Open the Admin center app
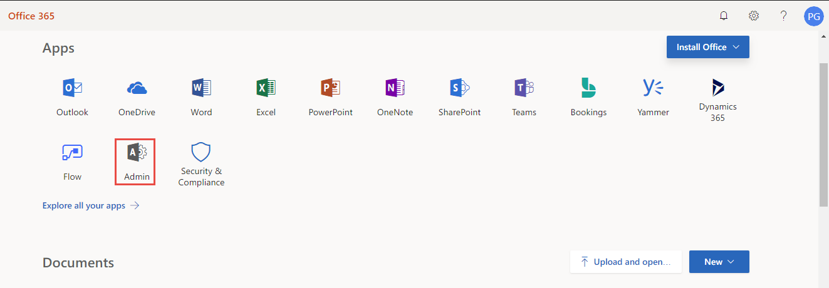 137,162
